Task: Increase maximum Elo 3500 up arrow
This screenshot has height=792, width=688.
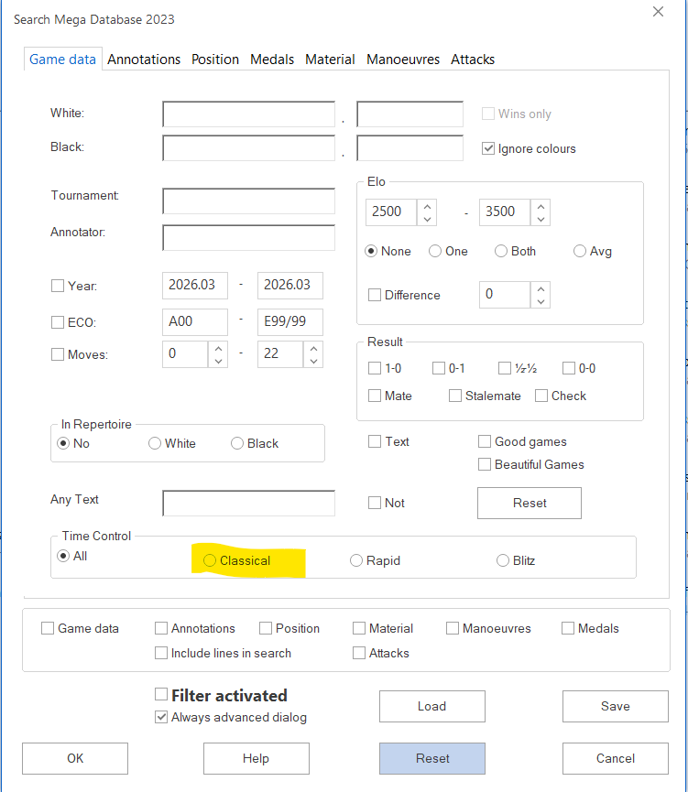Action: pyautogui.click(x=541, y=206)
